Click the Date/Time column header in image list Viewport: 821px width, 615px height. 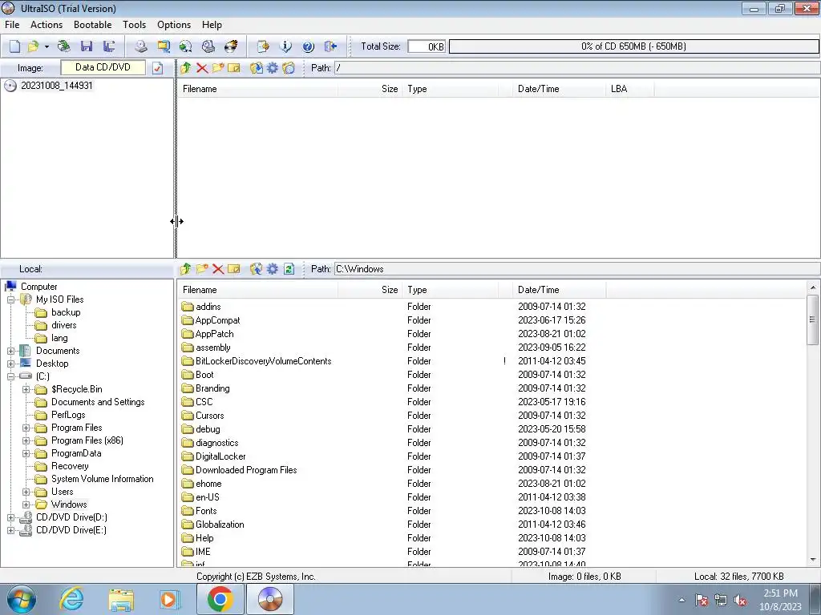[559, 89]
